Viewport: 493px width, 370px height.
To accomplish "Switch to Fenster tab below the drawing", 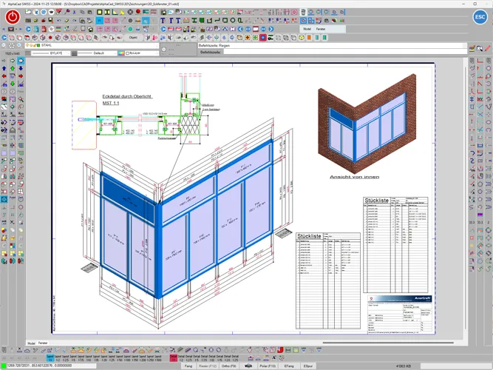I will point(43,344).
